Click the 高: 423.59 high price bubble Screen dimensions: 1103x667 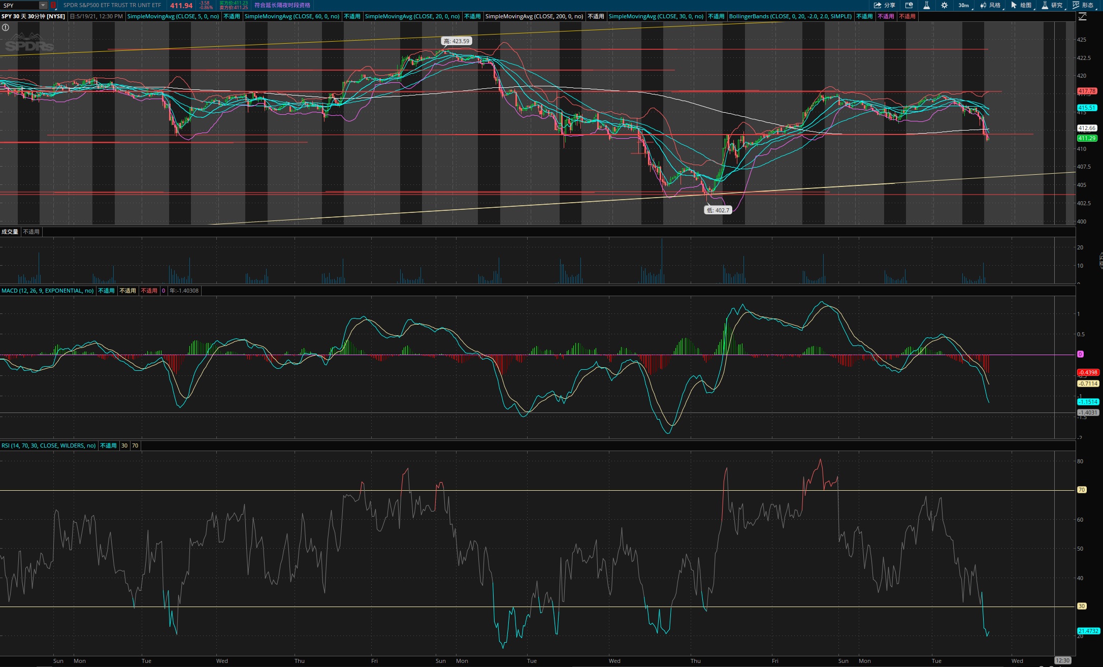(457, 41)
